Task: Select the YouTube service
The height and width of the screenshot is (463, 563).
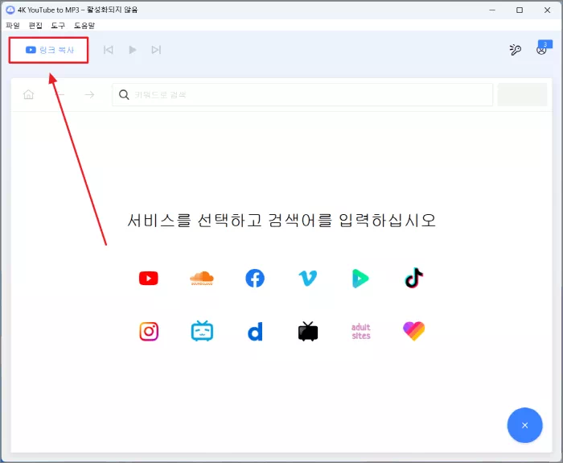Action: coord(148,279)
